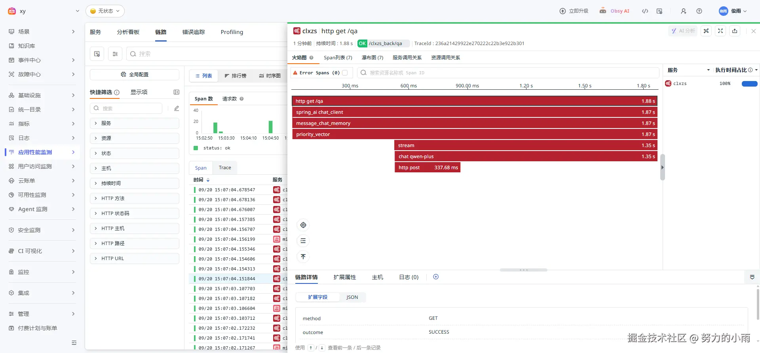Open the Profiling tab
This screenshot has width=760, height=353.
232,32
